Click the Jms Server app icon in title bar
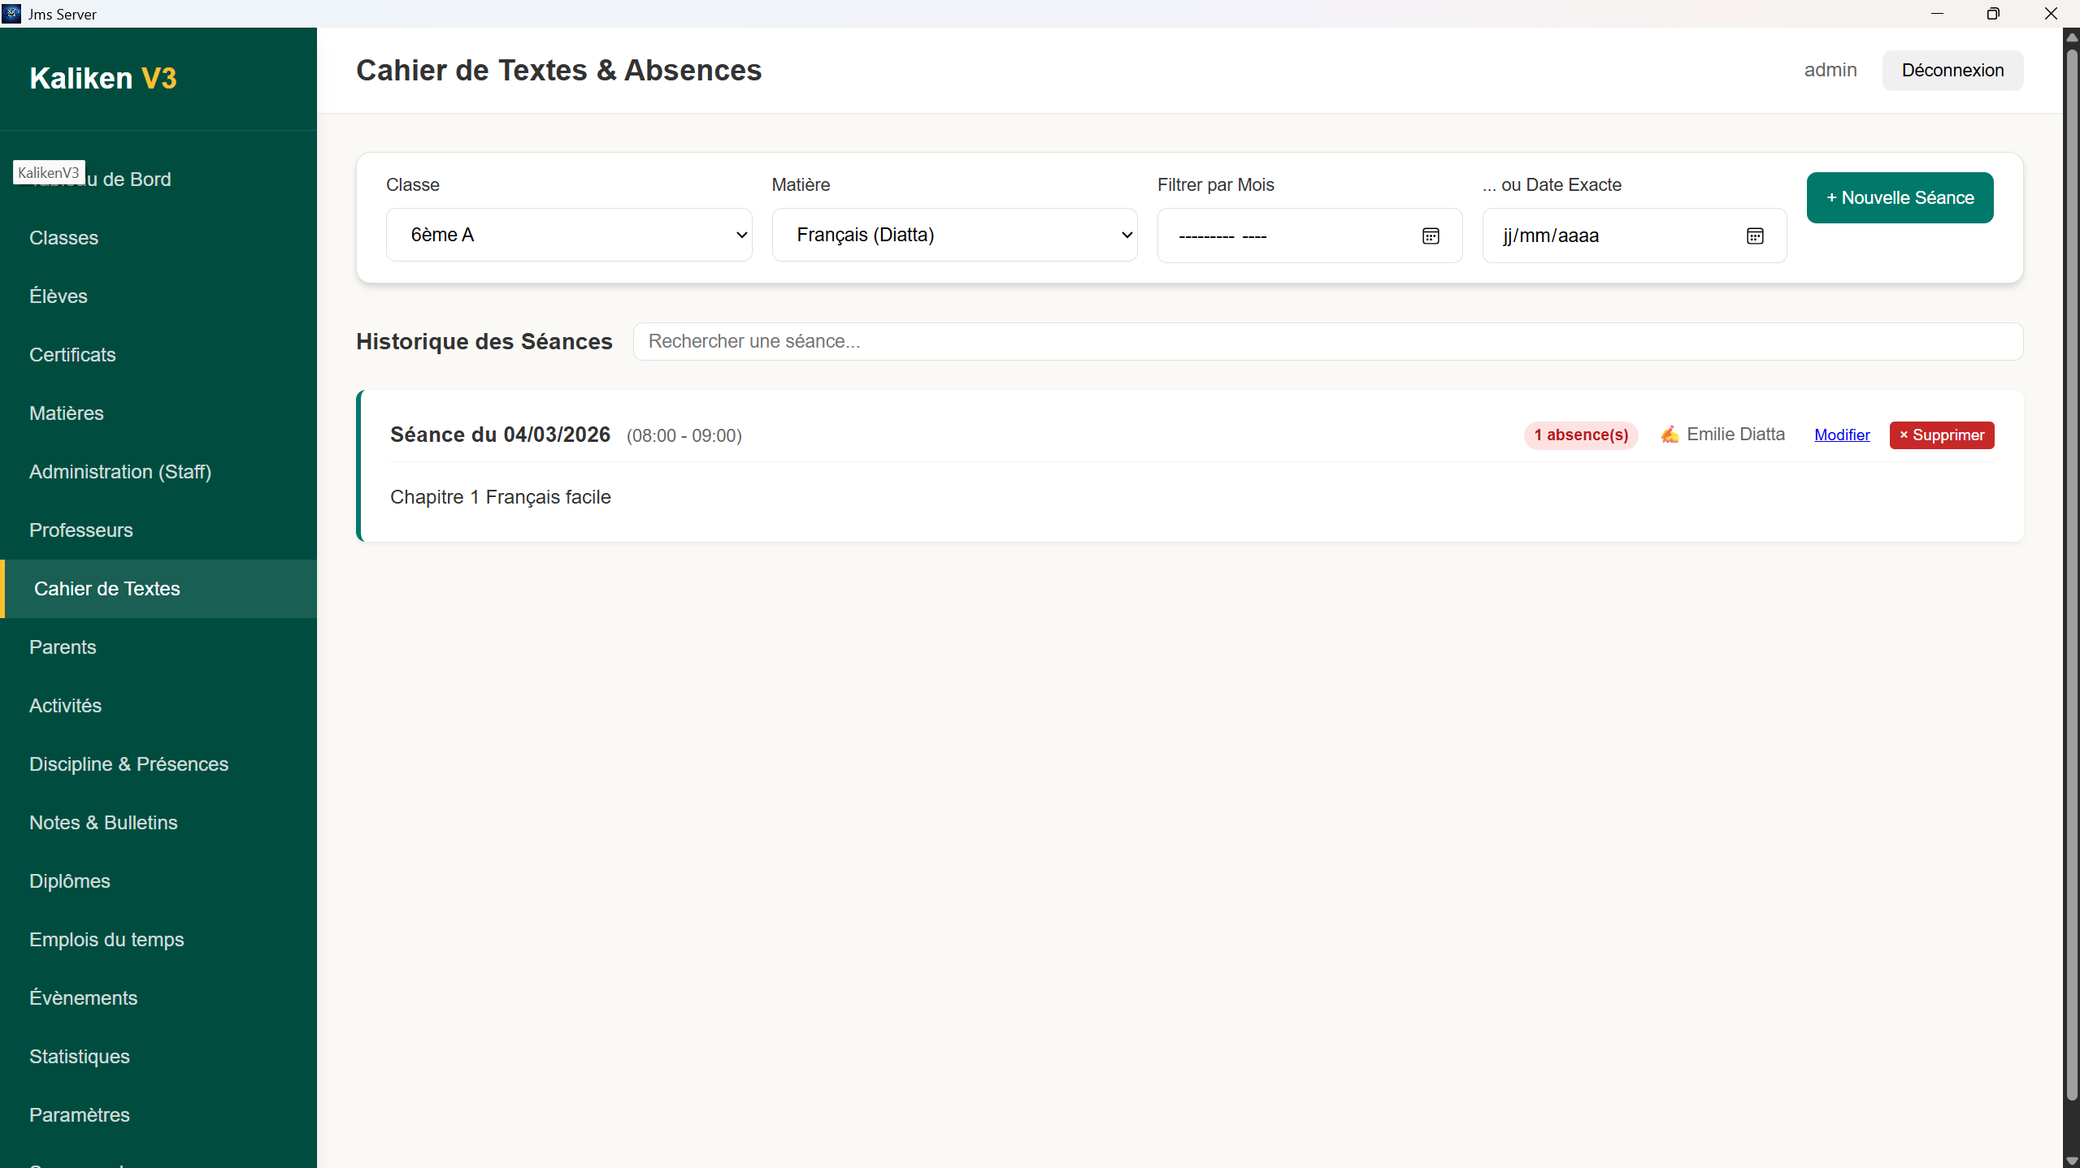 point(11,13)
